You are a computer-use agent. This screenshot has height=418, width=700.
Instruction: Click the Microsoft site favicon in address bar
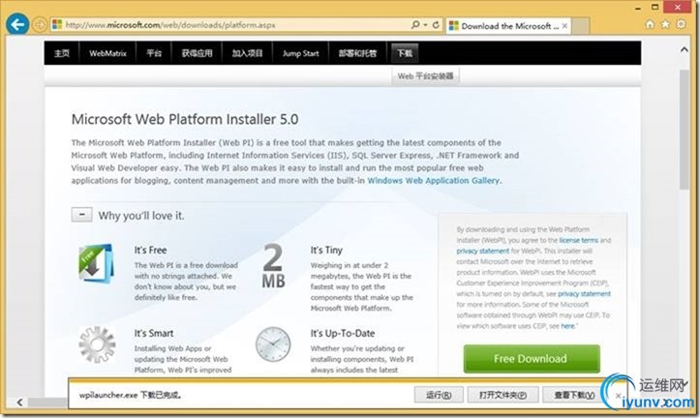(x=57, y=24)
